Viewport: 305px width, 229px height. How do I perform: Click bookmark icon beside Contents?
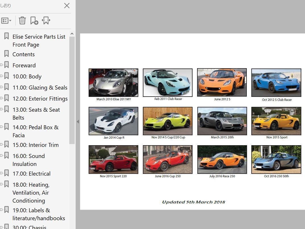pos(7,53)
